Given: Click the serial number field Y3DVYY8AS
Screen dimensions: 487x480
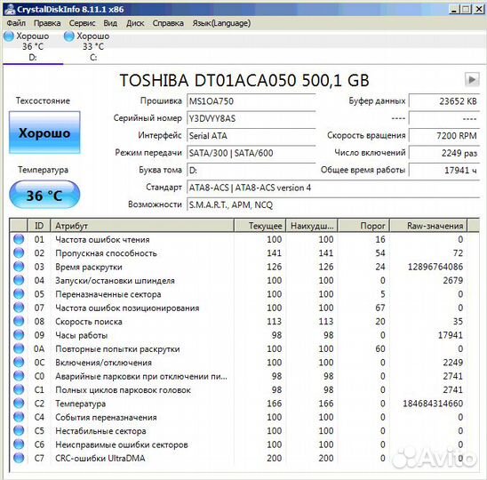Looking at the screenshot, I should [x=251, y=118].
